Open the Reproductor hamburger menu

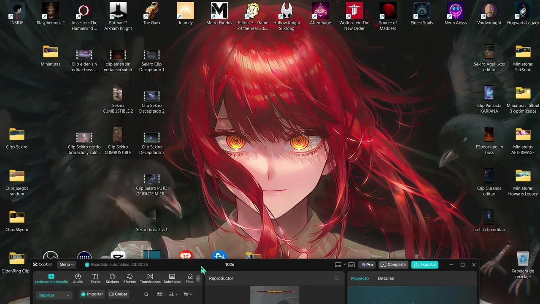click(337, 278)
